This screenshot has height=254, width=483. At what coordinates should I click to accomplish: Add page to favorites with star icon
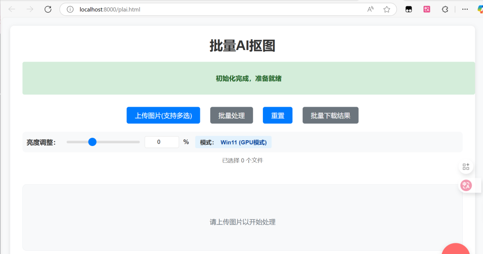click(x=386, y=9)
